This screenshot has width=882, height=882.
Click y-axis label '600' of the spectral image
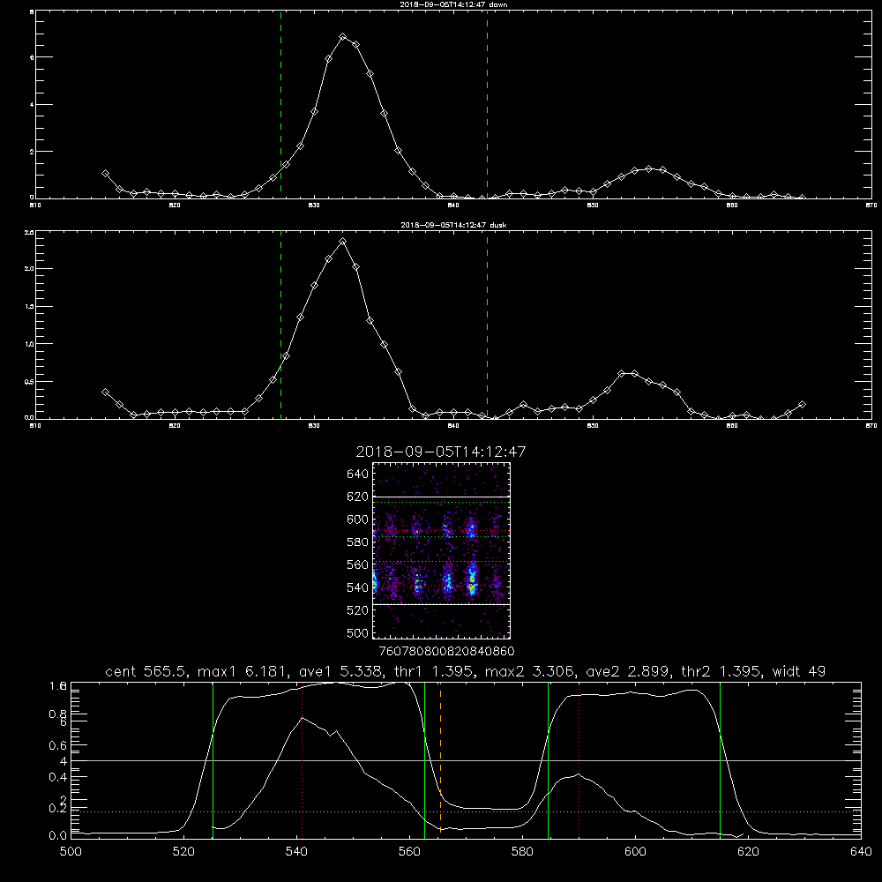tap(357, 519)
